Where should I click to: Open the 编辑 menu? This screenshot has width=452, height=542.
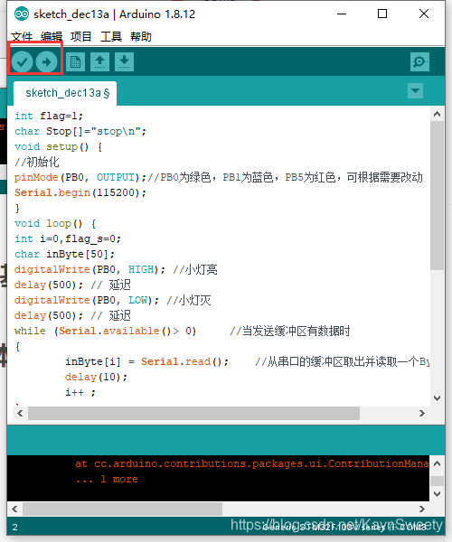click(52, 36)
